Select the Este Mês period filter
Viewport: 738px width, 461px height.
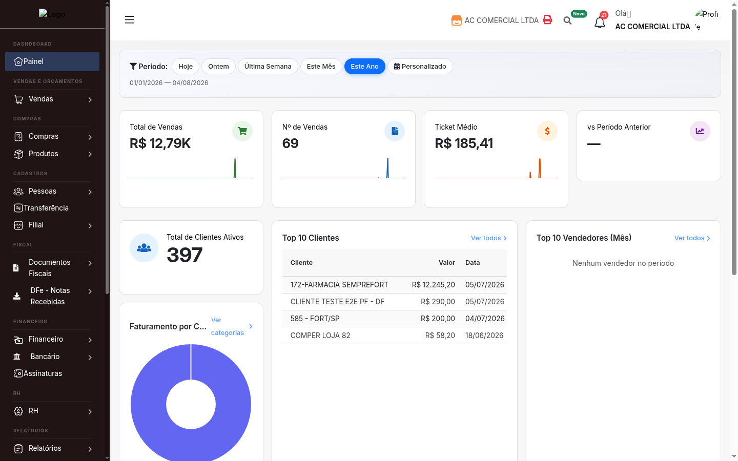click(321, 67)
